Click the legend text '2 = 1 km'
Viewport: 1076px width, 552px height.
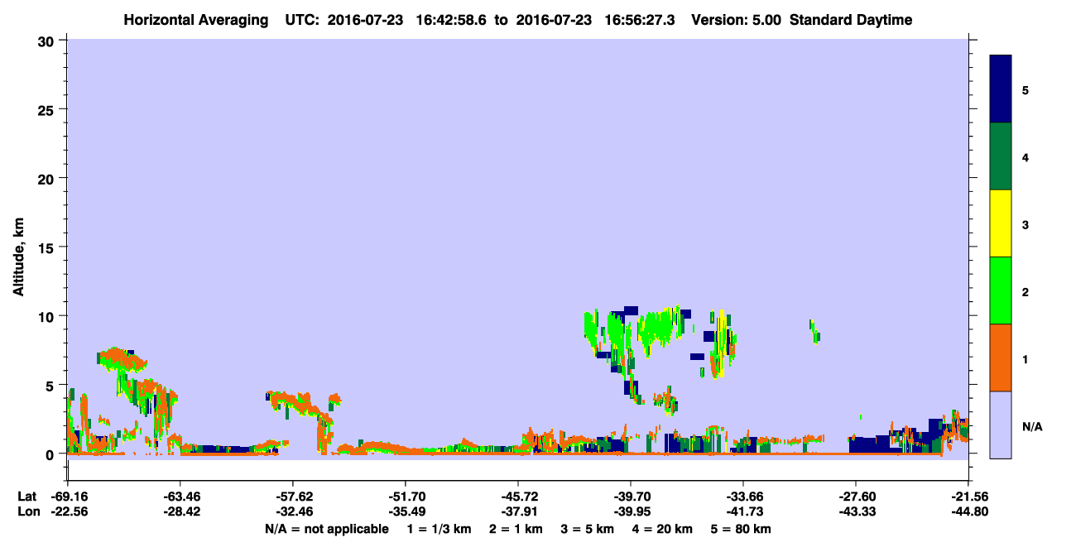[x=516, y=529]
